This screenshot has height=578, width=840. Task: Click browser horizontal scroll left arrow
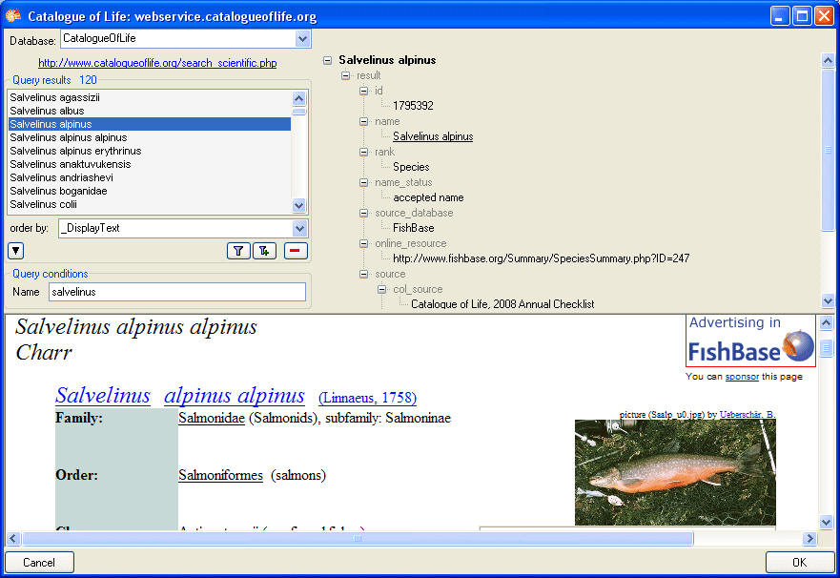pyautogui.click(x=13, y=538)
